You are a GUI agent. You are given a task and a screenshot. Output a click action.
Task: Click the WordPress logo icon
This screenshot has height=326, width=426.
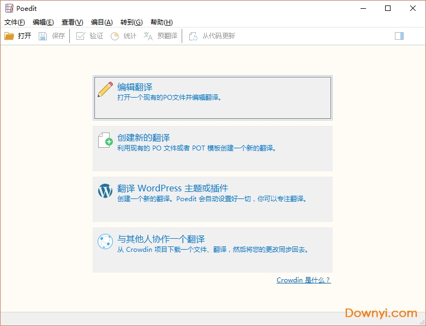[105, 191]
